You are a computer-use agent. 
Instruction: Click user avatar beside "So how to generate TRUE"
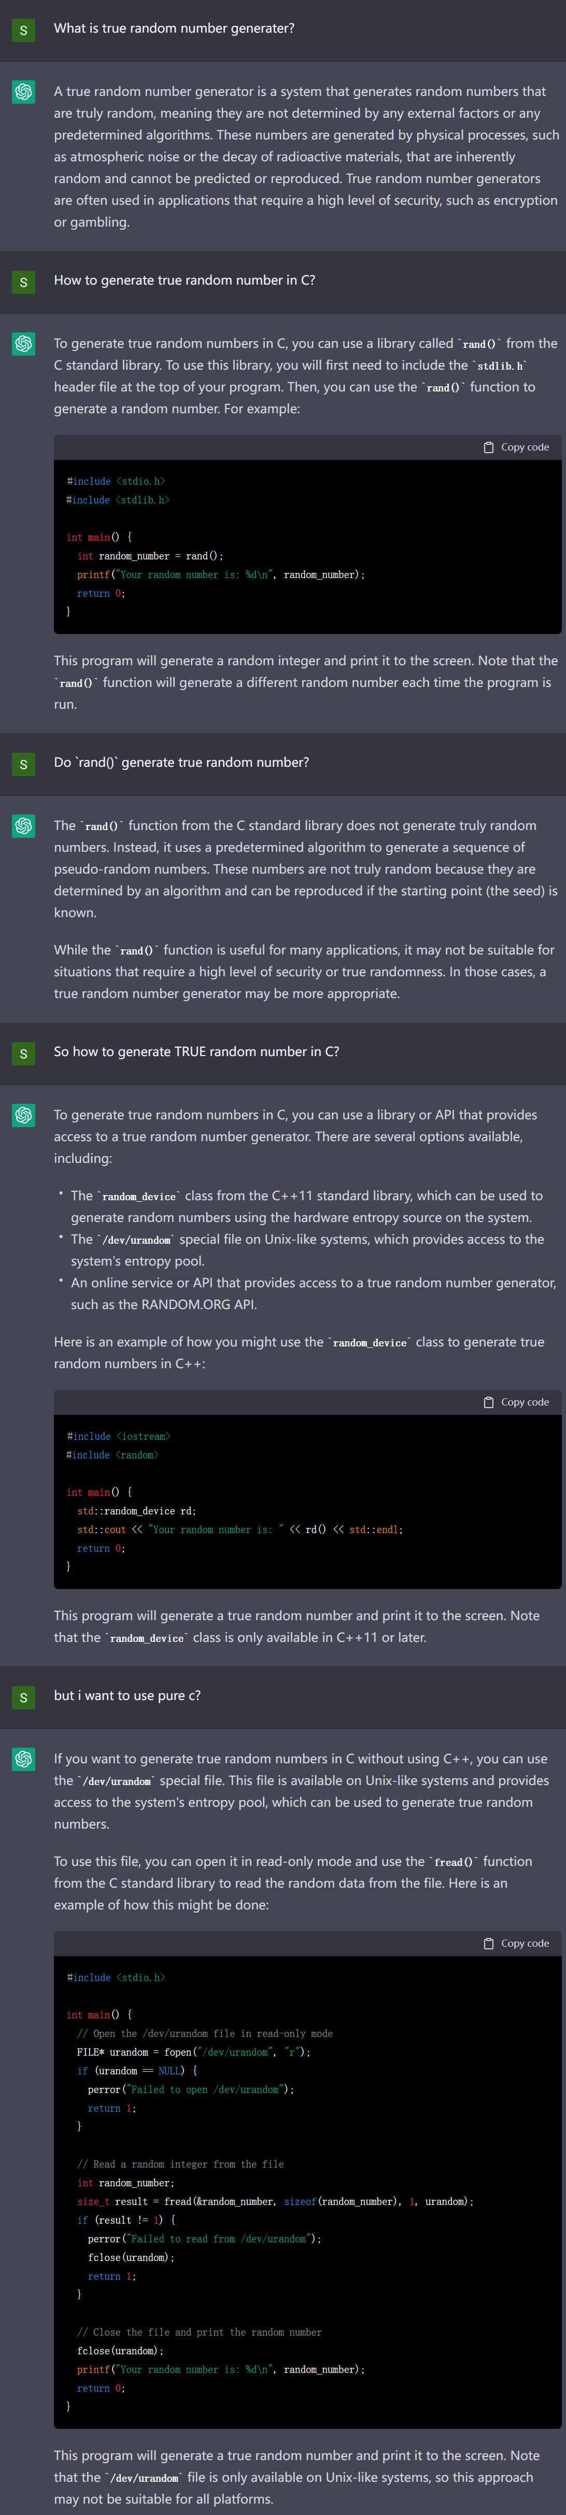23,1053
